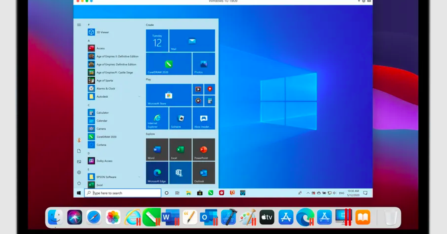Launch the CorelDRAW 2020 tile under Create

(x=168, y=64)
